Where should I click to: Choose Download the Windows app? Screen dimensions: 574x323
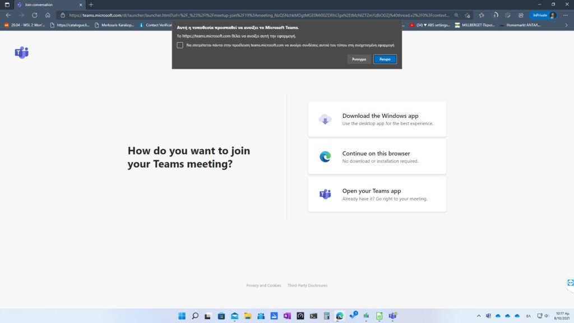pyautogui.click(x=377, y=119)
